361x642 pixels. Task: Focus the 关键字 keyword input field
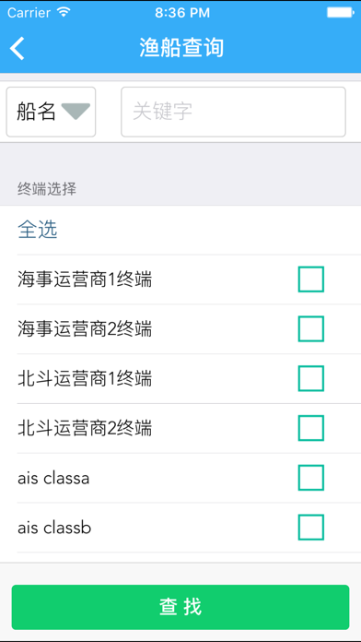233,112
